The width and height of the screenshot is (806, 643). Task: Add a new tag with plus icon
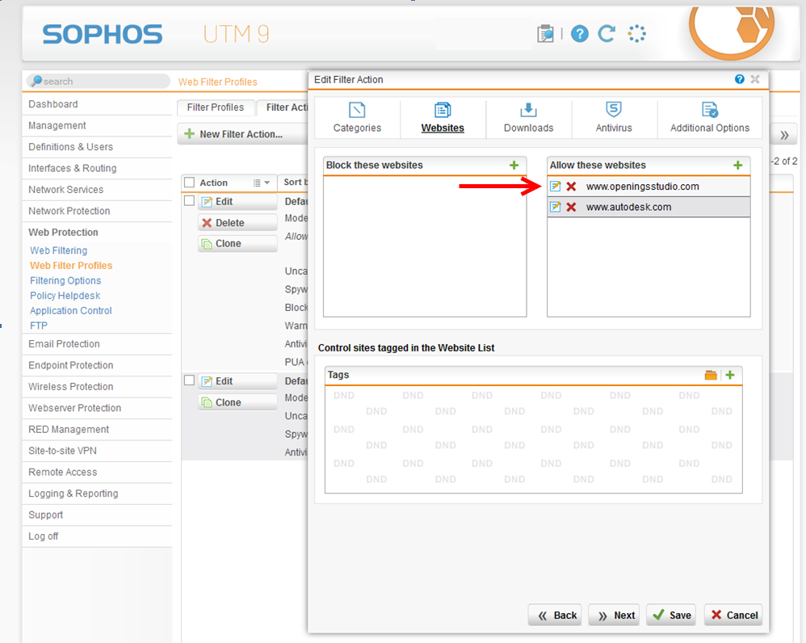pos(730,375)
